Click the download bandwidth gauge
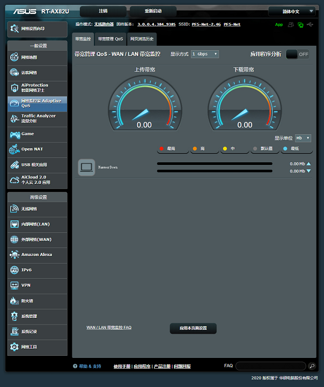 pyautogui.click(x=245, y=103)
